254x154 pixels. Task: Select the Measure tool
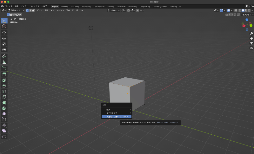pos(4,62)
